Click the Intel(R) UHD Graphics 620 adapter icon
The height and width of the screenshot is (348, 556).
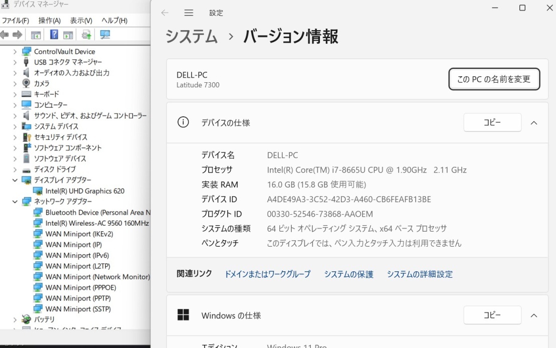[38, 191]
